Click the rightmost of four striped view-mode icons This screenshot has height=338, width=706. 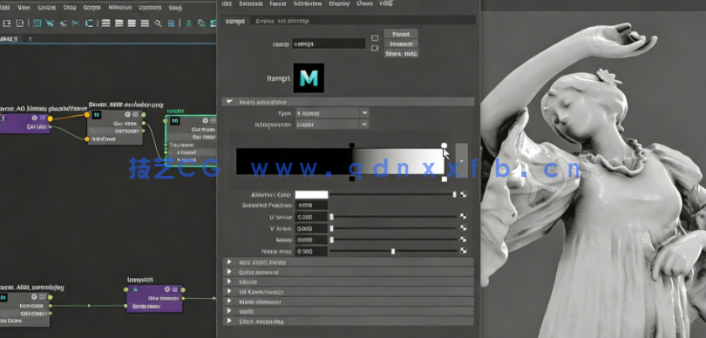(x=145, y=24)
